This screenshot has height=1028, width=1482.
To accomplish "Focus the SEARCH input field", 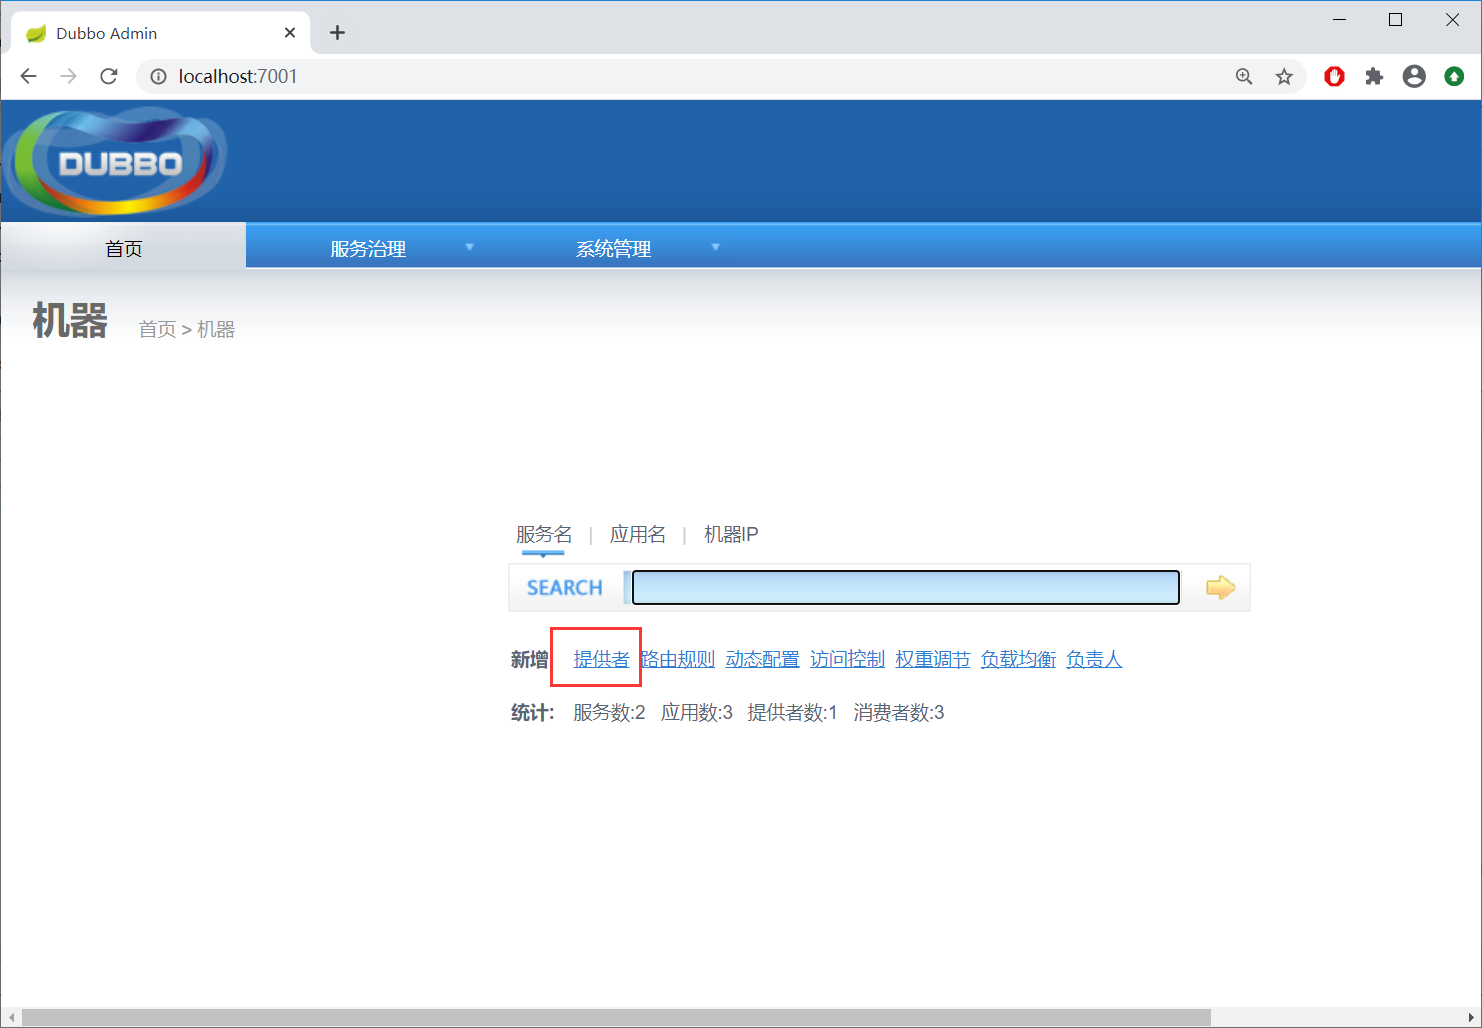I will pyautogui.click(x=905, y=587).
